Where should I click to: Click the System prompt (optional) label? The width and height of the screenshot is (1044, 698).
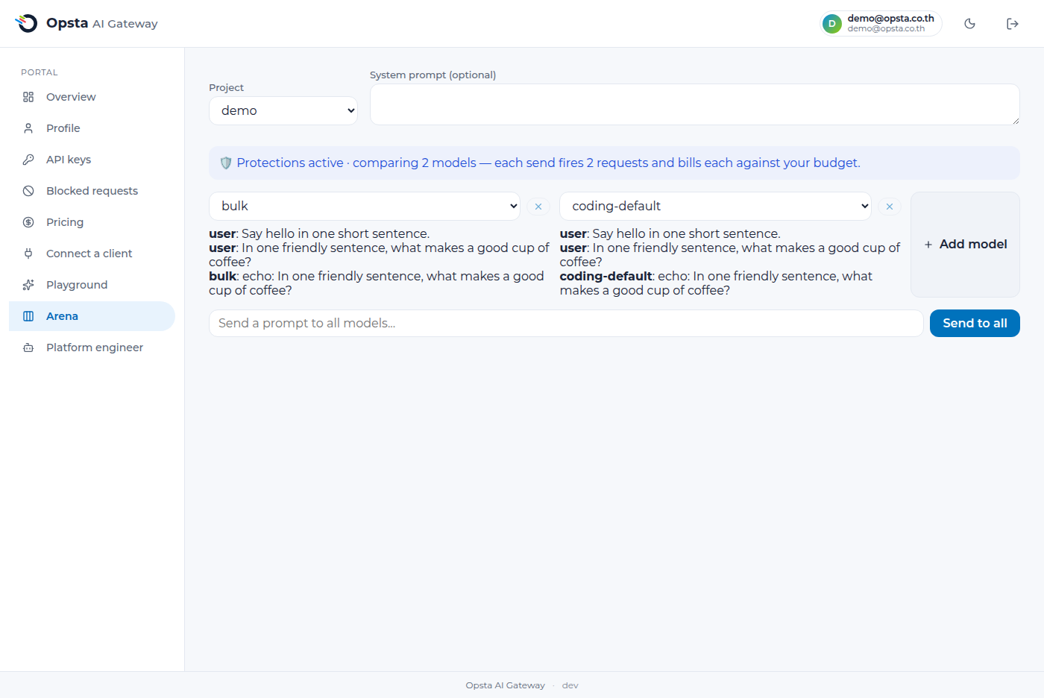(x=433, y=75)
